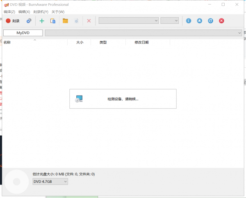Sort by 类型 column header
The height and width of the screenshot is (198, 246).
click(108, 42)
